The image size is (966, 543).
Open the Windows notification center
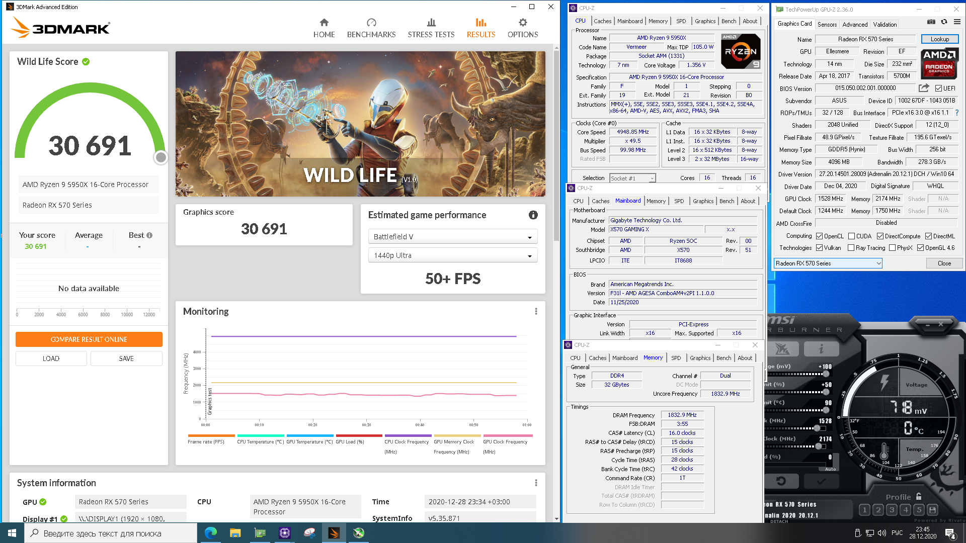[950, 533]
